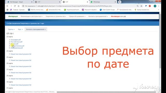
Task: Open Физика.pdf link
Action: coord(15,44)
